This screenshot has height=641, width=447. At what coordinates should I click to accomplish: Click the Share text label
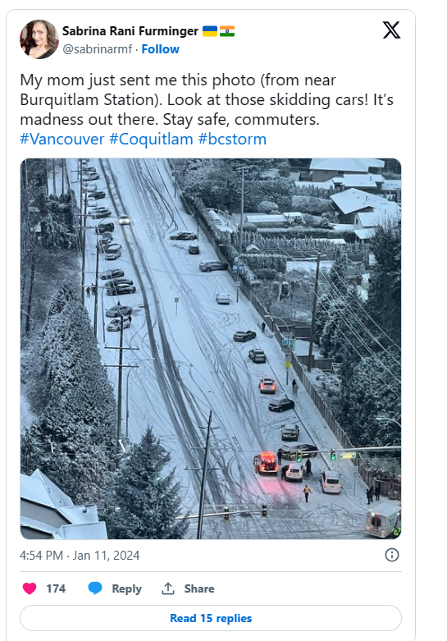pos(199,588)
